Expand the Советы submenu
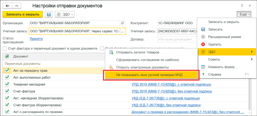The width and height of the screenshot is (257, 116). point(214,59)
